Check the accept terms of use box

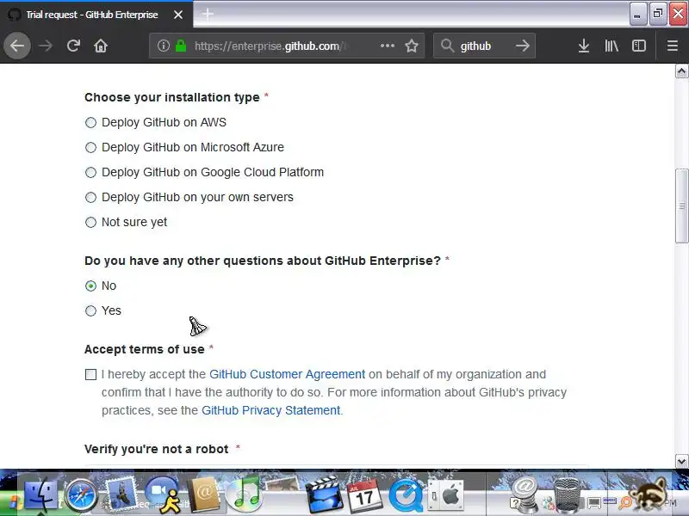pyautogui.click(x=90, y=374)
